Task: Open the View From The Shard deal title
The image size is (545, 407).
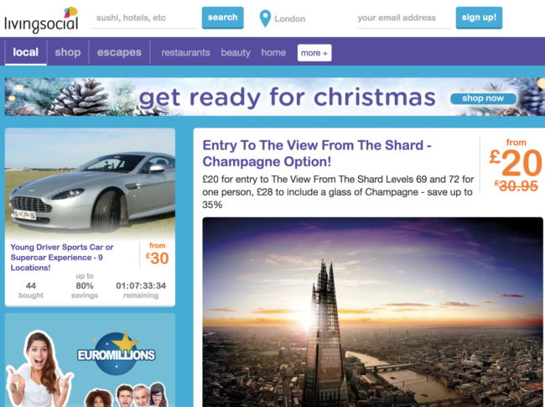Action: (x=317, y=154)
